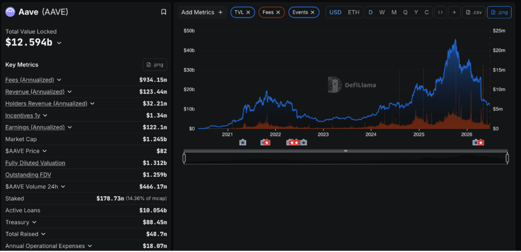This screenshot has height=252, width=521.
Task: Click the $12.594b TVL value
Action: pos(29,43)
